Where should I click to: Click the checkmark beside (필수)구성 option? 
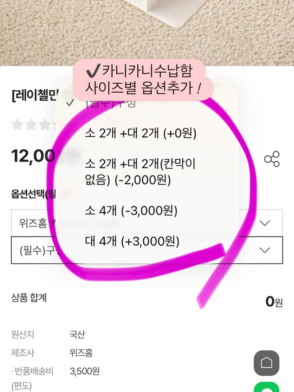click(70, 103)
